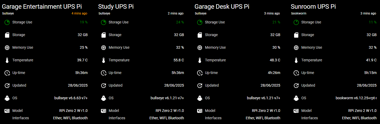This screenshot has height=124, width=380.
Task: Click the Sunroom bookworm OS version text
Action: (356, 98)
